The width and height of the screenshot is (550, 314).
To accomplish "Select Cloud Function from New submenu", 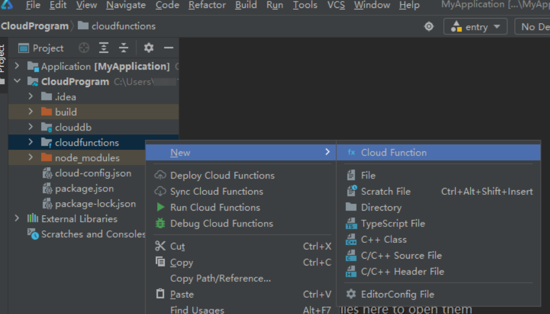I will tap(393, 152).
